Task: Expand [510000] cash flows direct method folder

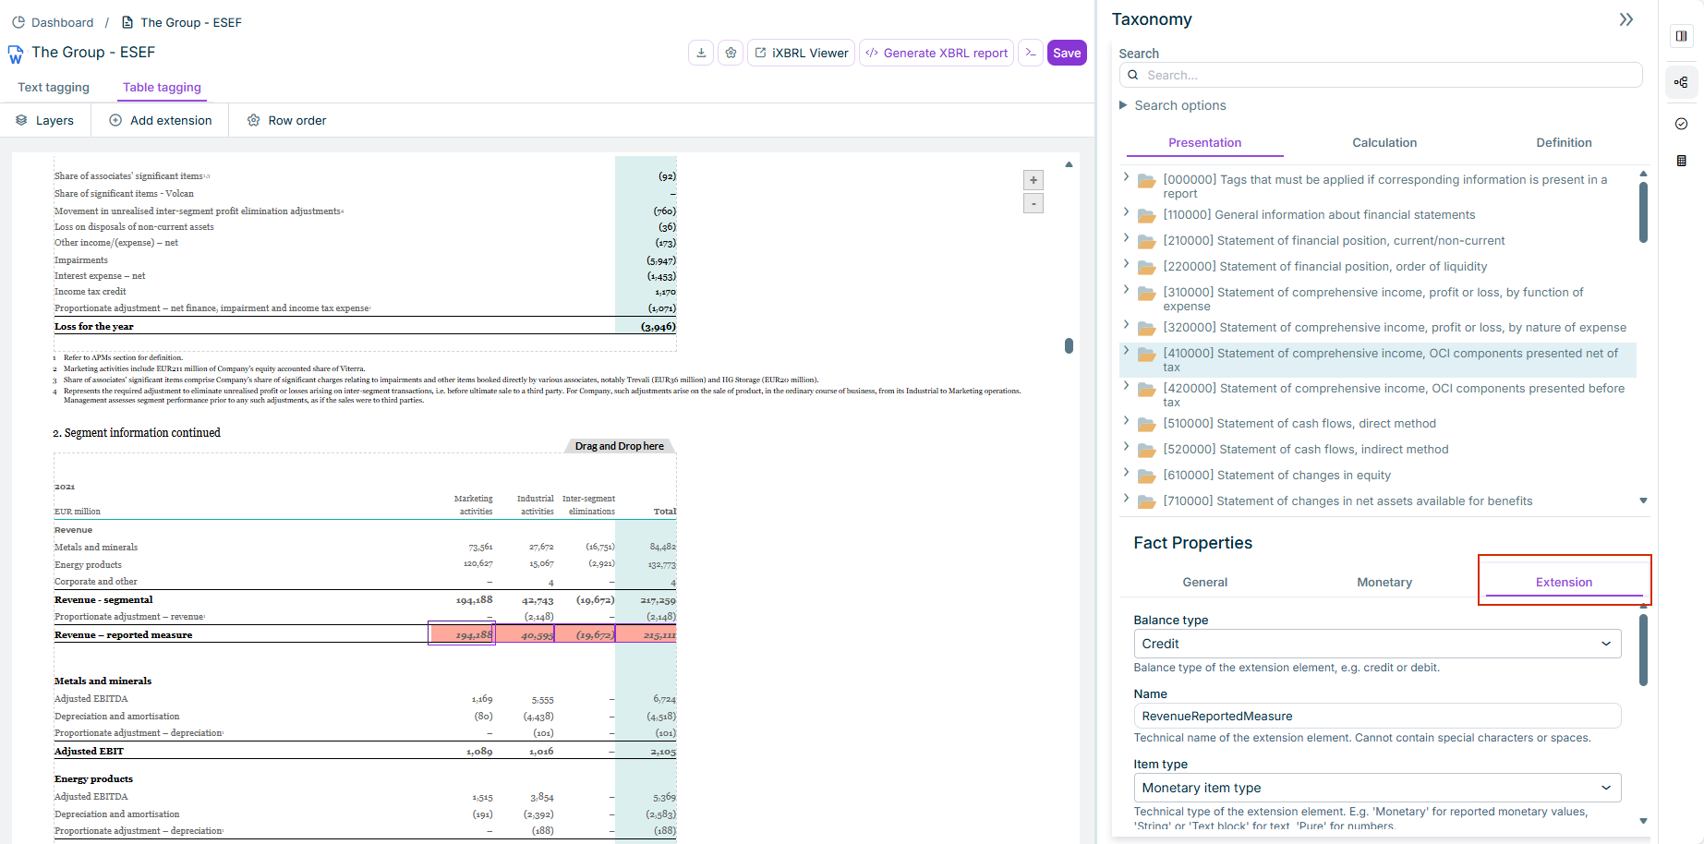Action: [1127, 422]
